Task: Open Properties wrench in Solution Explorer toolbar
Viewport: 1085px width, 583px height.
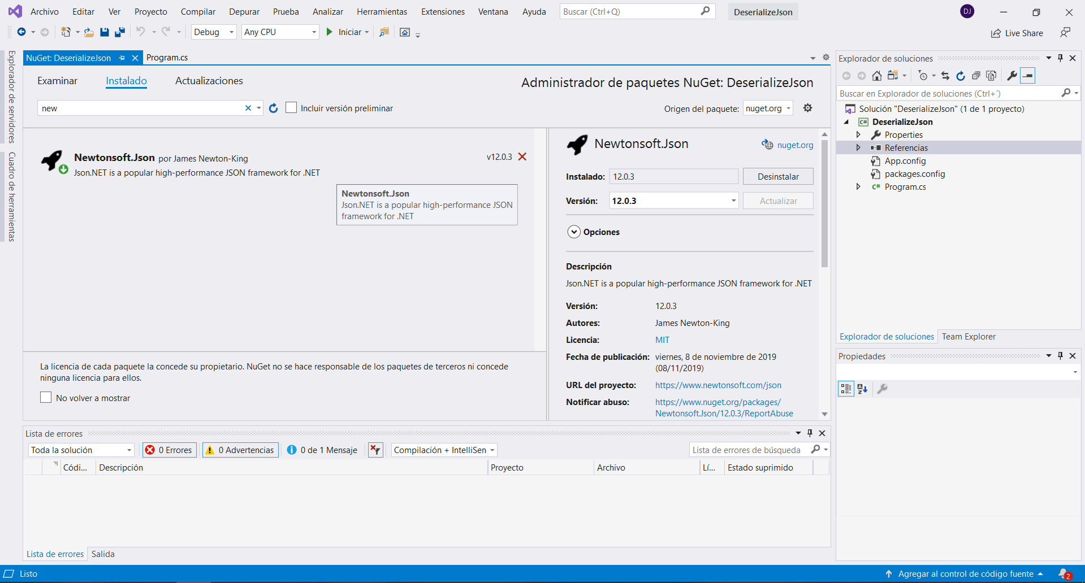Action: (1011, 76)
